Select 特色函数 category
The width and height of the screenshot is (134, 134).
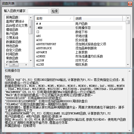12,46
